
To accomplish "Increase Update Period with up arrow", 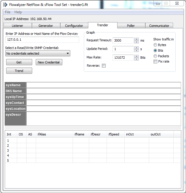I will pyautogui.click(x=136, y=48).
